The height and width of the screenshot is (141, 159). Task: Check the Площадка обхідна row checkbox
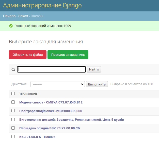pyautogui.click(x=13, y=128)
